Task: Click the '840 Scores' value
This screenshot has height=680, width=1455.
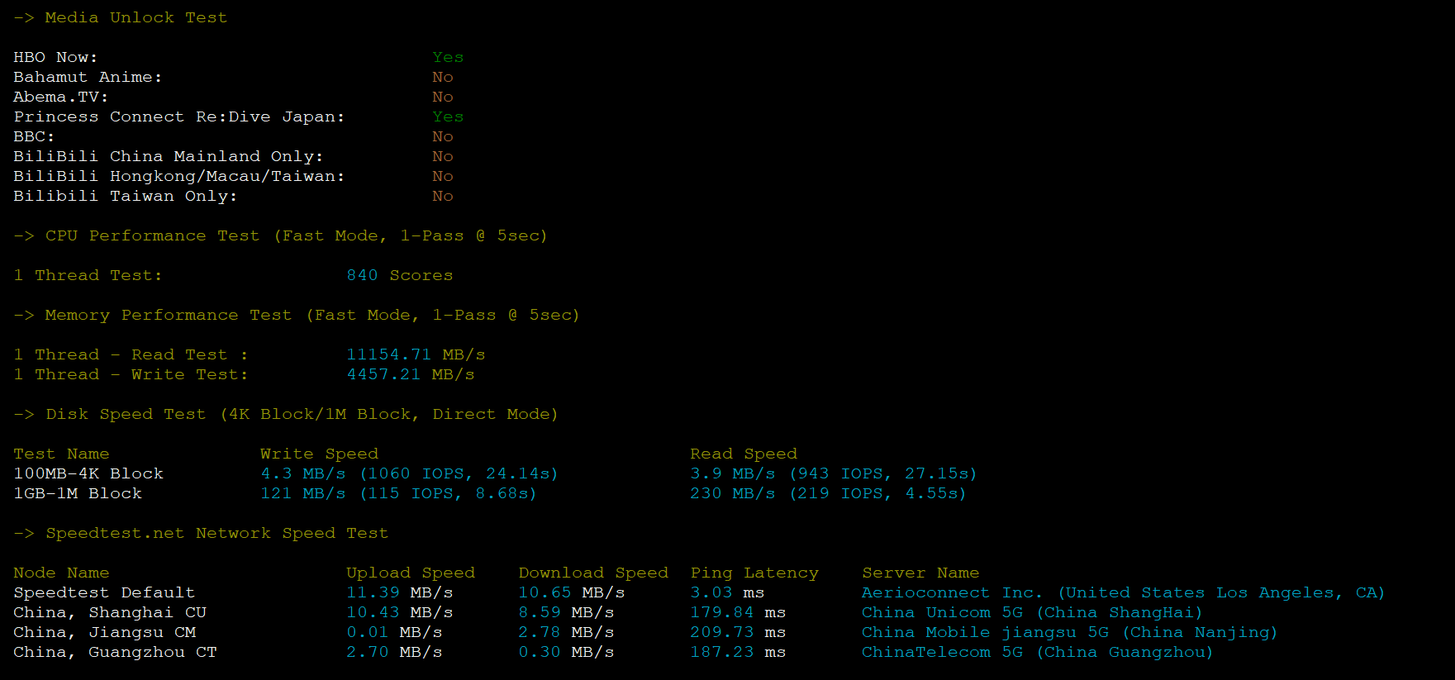Action: (400, 275)
